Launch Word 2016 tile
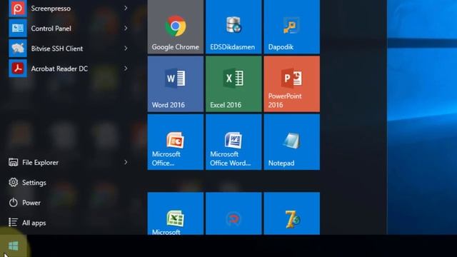 tap(176, 84)
